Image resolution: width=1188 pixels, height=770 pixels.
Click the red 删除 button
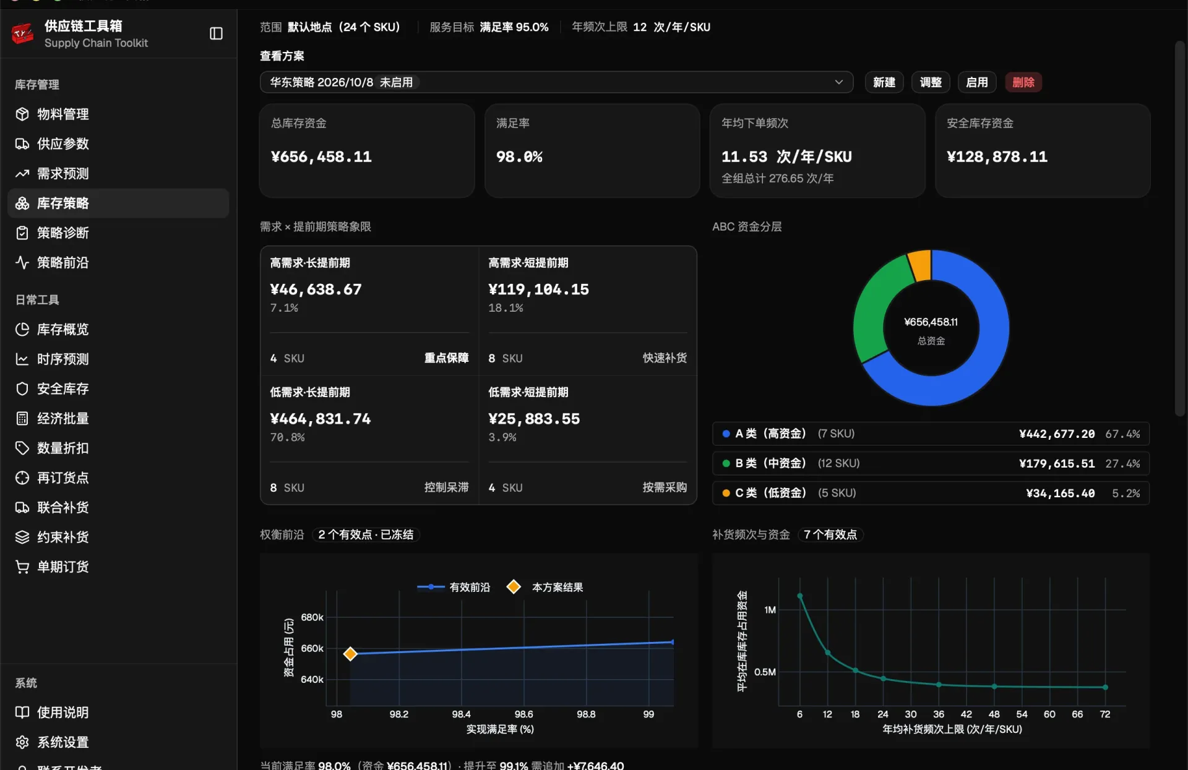[1023, 82]
